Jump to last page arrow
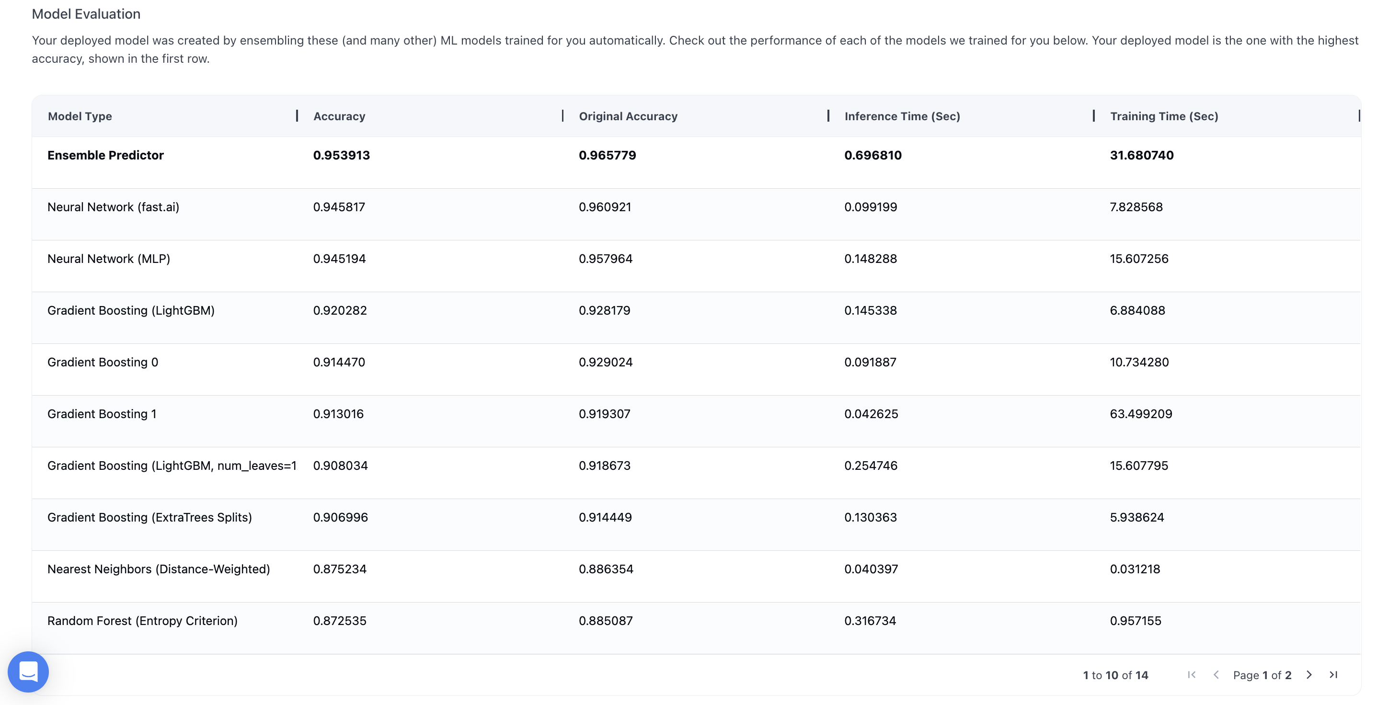Viewport: 1400px width, 705px height. 1333,674
